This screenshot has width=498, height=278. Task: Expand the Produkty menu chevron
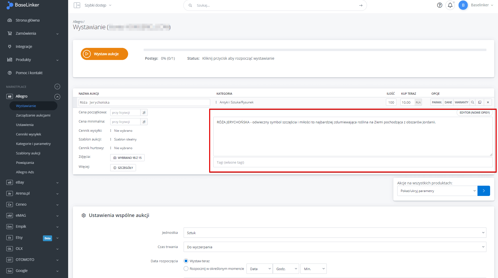click(x=57, y=60)
